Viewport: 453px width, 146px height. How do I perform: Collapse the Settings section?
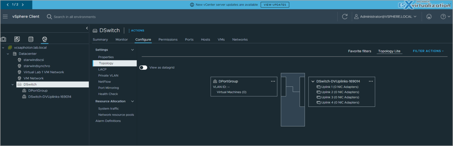pos(132,50)
